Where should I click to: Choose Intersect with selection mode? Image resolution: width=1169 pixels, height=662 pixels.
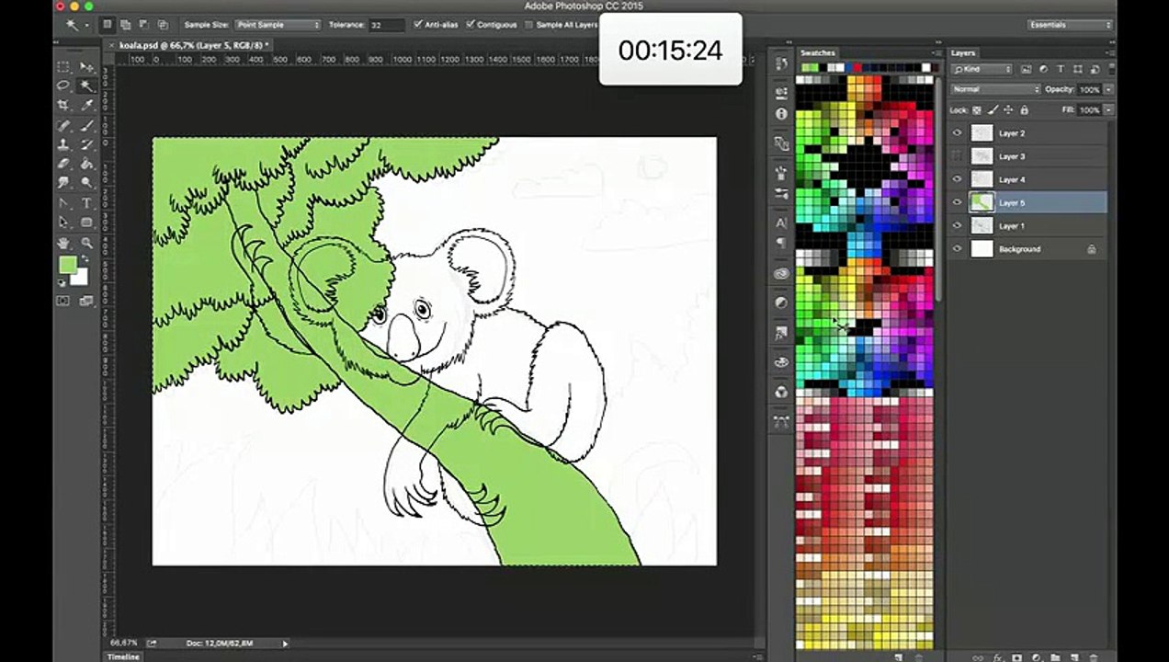163,25
